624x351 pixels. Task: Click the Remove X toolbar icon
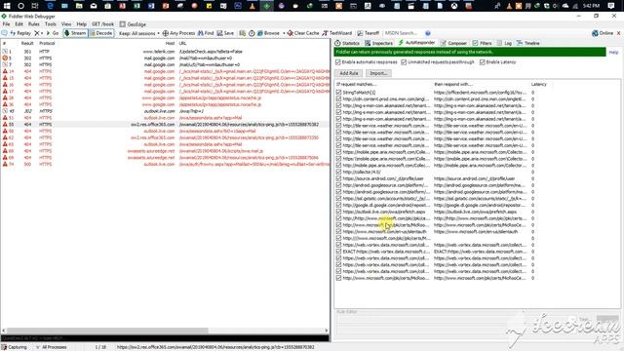click(37, 33)
